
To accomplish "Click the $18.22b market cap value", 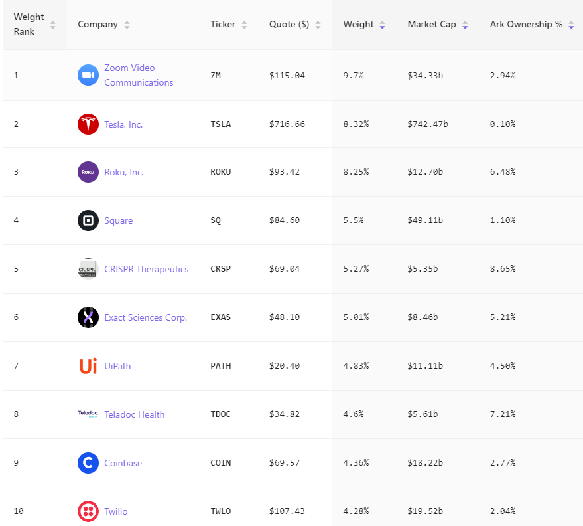I will point(425,463).
